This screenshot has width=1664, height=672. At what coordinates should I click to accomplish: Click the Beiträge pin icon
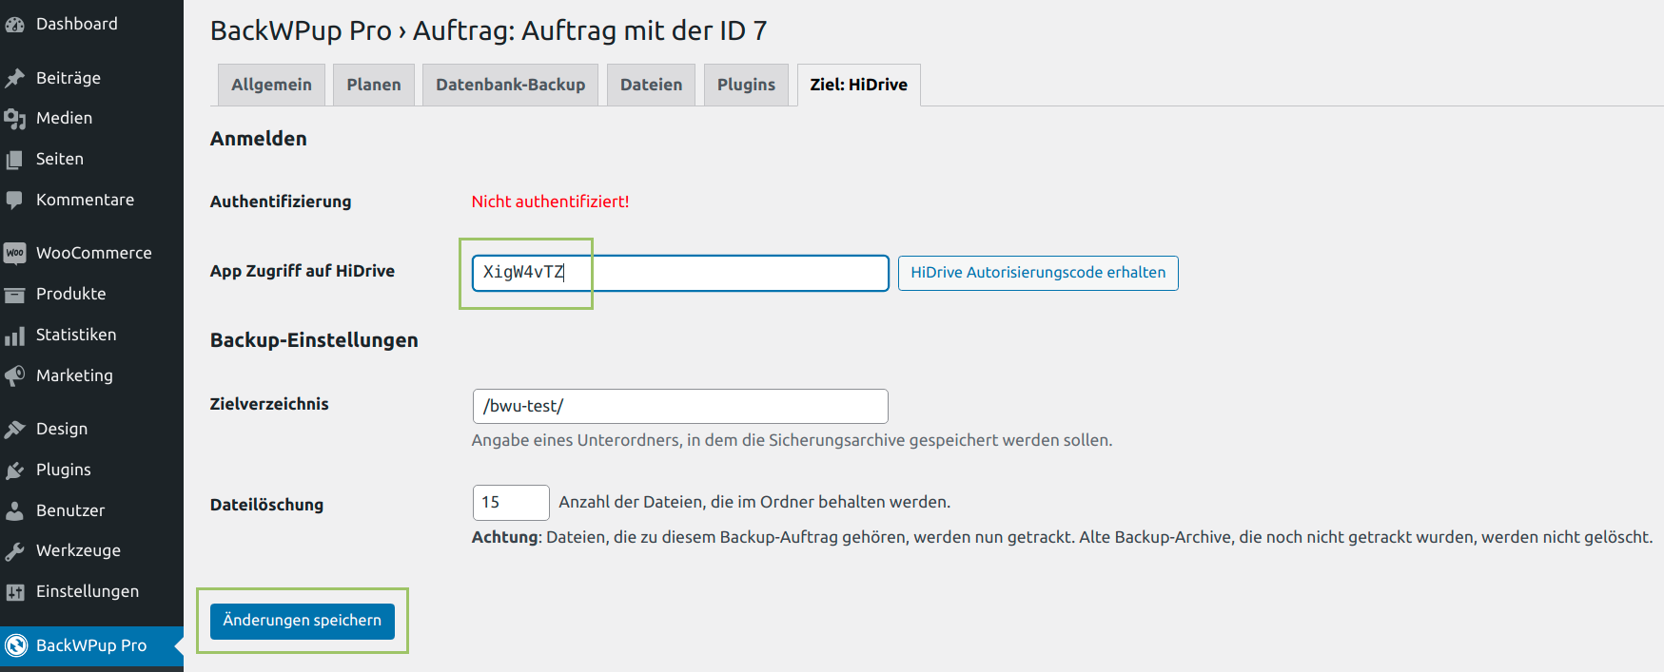14,78
